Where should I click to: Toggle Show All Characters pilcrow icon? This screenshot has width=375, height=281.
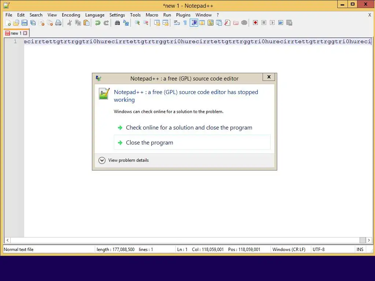185,23
